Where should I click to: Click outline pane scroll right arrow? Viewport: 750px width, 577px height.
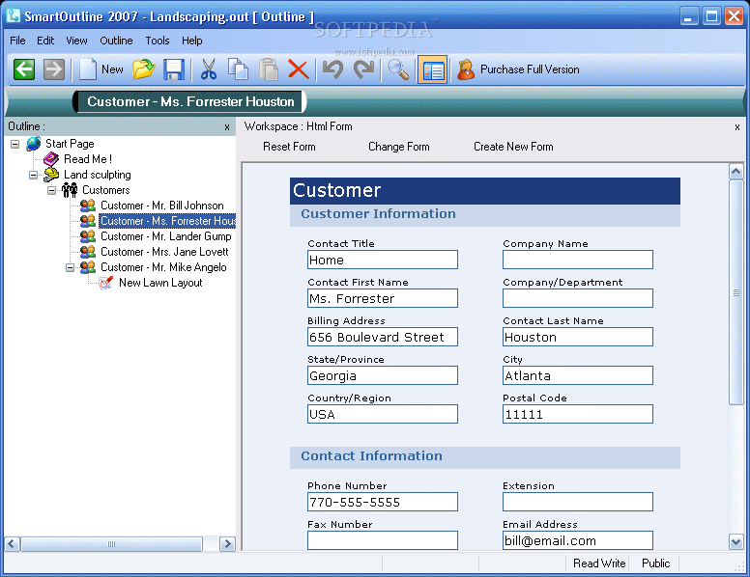(227, 543)
